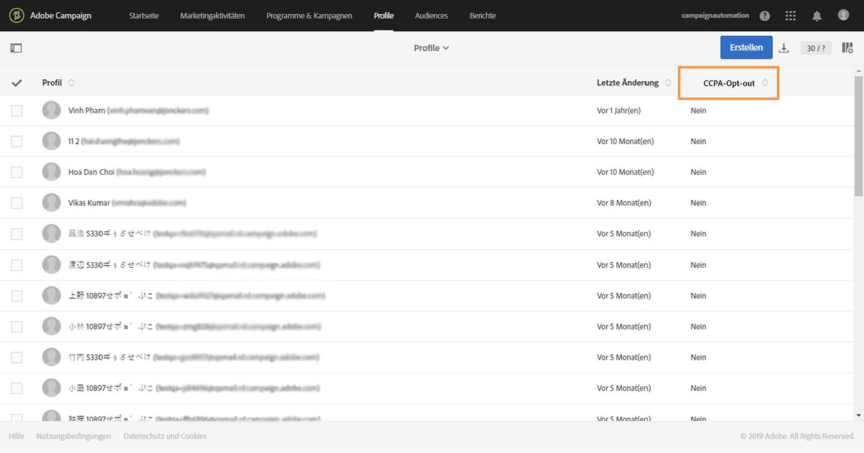Check the box for Hoa Dan Choi
Image resolution: width=864 pixels, height=453 pixels.
(x=17, y=172)
